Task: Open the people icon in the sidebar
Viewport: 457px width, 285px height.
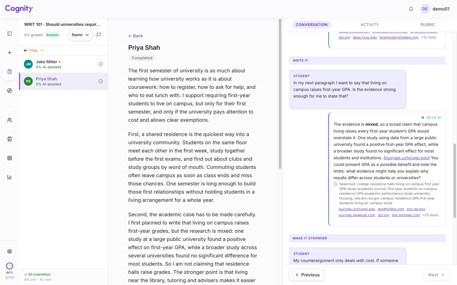Action: (x=9, y=120)
